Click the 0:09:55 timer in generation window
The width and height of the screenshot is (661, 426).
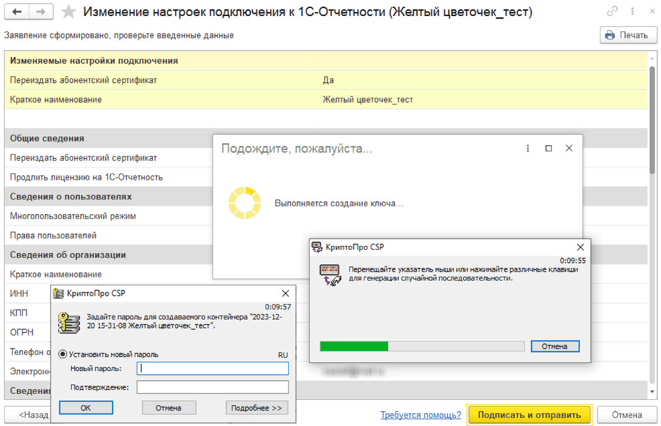click(x=573, y=261)
